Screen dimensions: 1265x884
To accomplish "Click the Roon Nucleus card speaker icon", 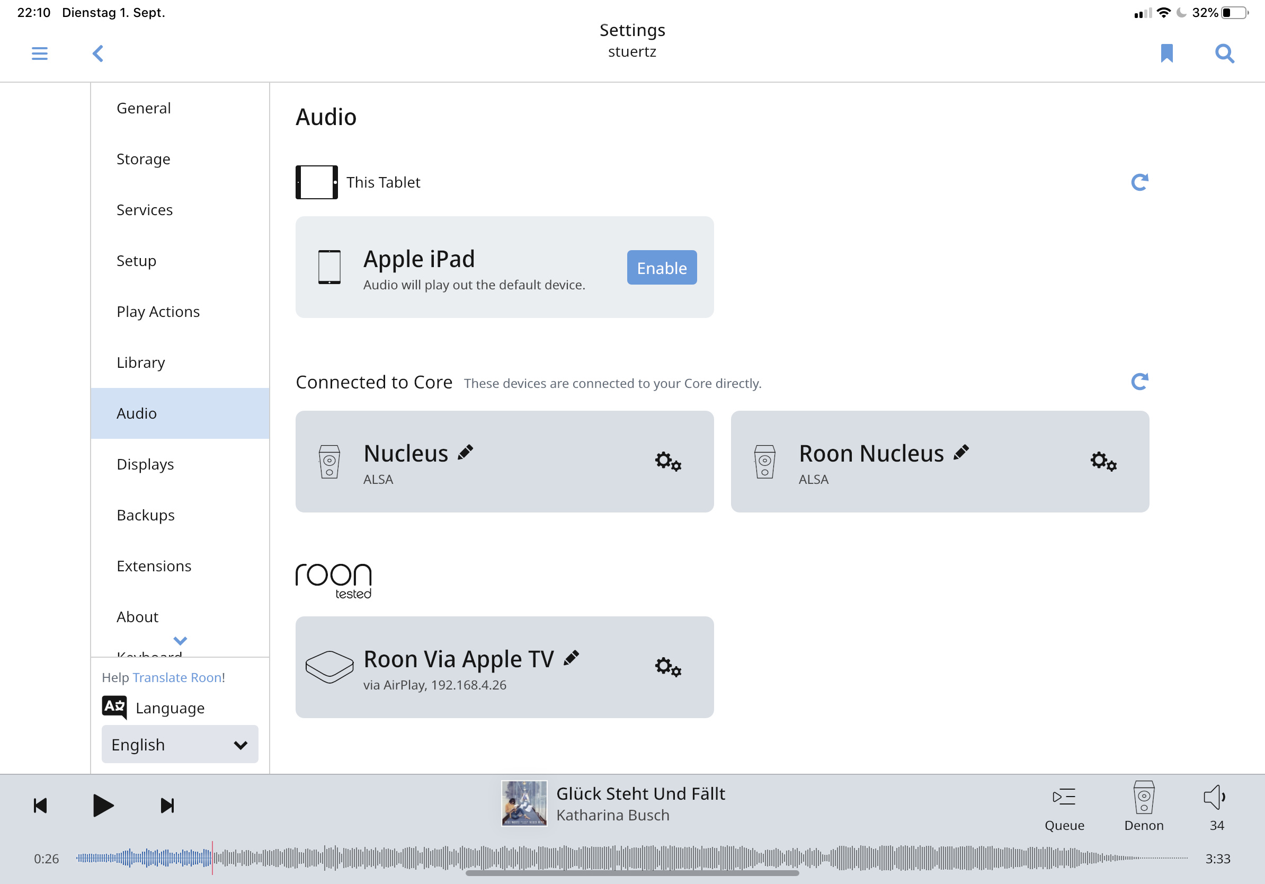I will (x=765, y=461).
